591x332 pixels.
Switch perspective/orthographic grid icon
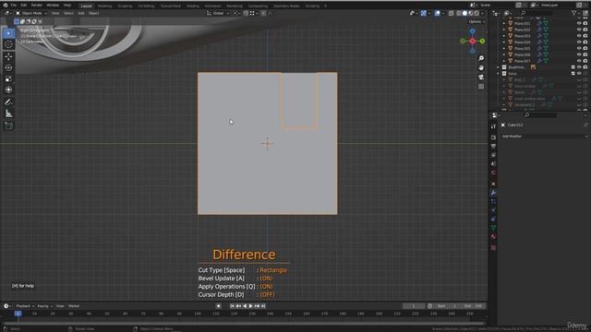tap(481, 87)
